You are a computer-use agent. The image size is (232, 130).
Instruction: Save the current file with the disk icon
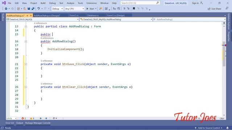(x=29, y=9)
